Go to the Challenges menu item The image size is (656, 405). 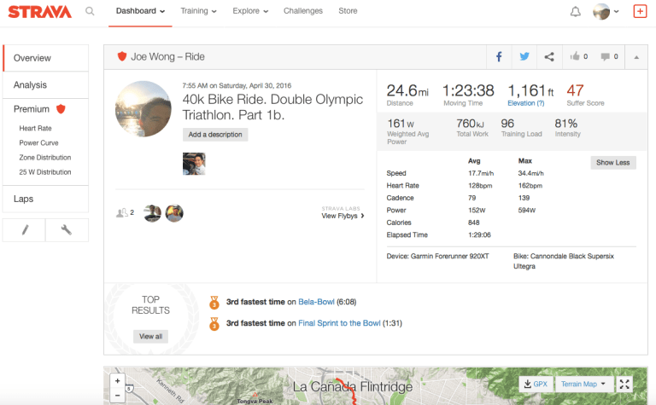[x=303, y=11]
